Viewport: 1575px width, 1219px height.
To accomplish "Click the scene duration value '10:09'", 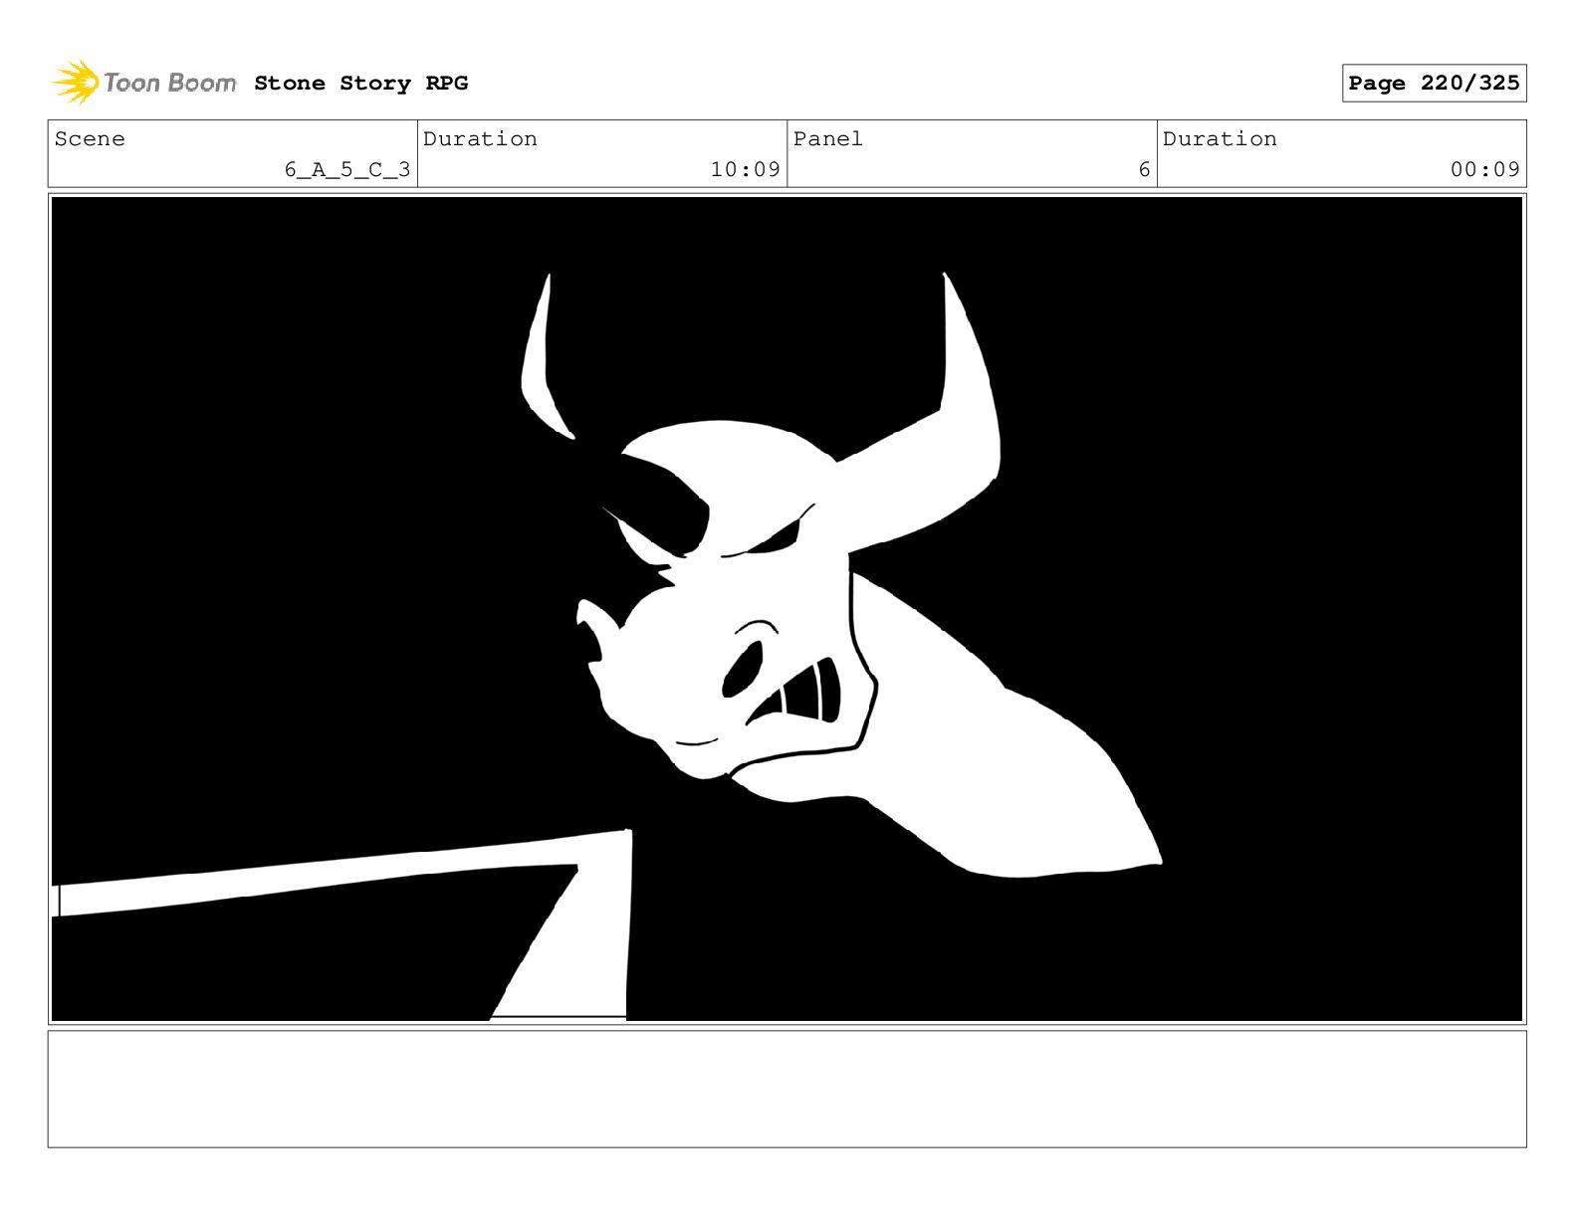I will [x=745, y=169].
